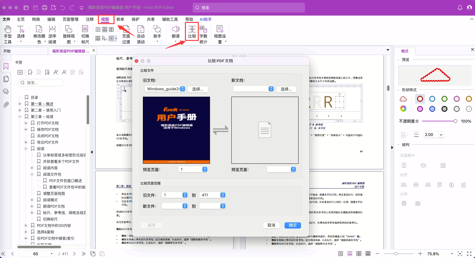This screenshot has width=475, height=258.
Task: Select 阅读文件包 bookmark
Action: pyautogui.click(x=52, y=174)
